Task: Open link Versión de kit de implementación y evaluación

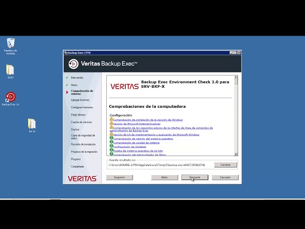Action: tap(156, 135)
